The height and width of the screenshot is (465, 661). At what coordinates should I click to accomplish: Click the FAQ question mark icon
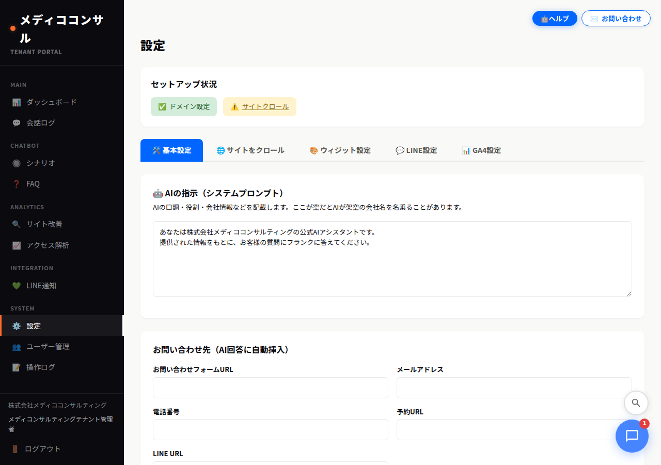tap(17, 183)
